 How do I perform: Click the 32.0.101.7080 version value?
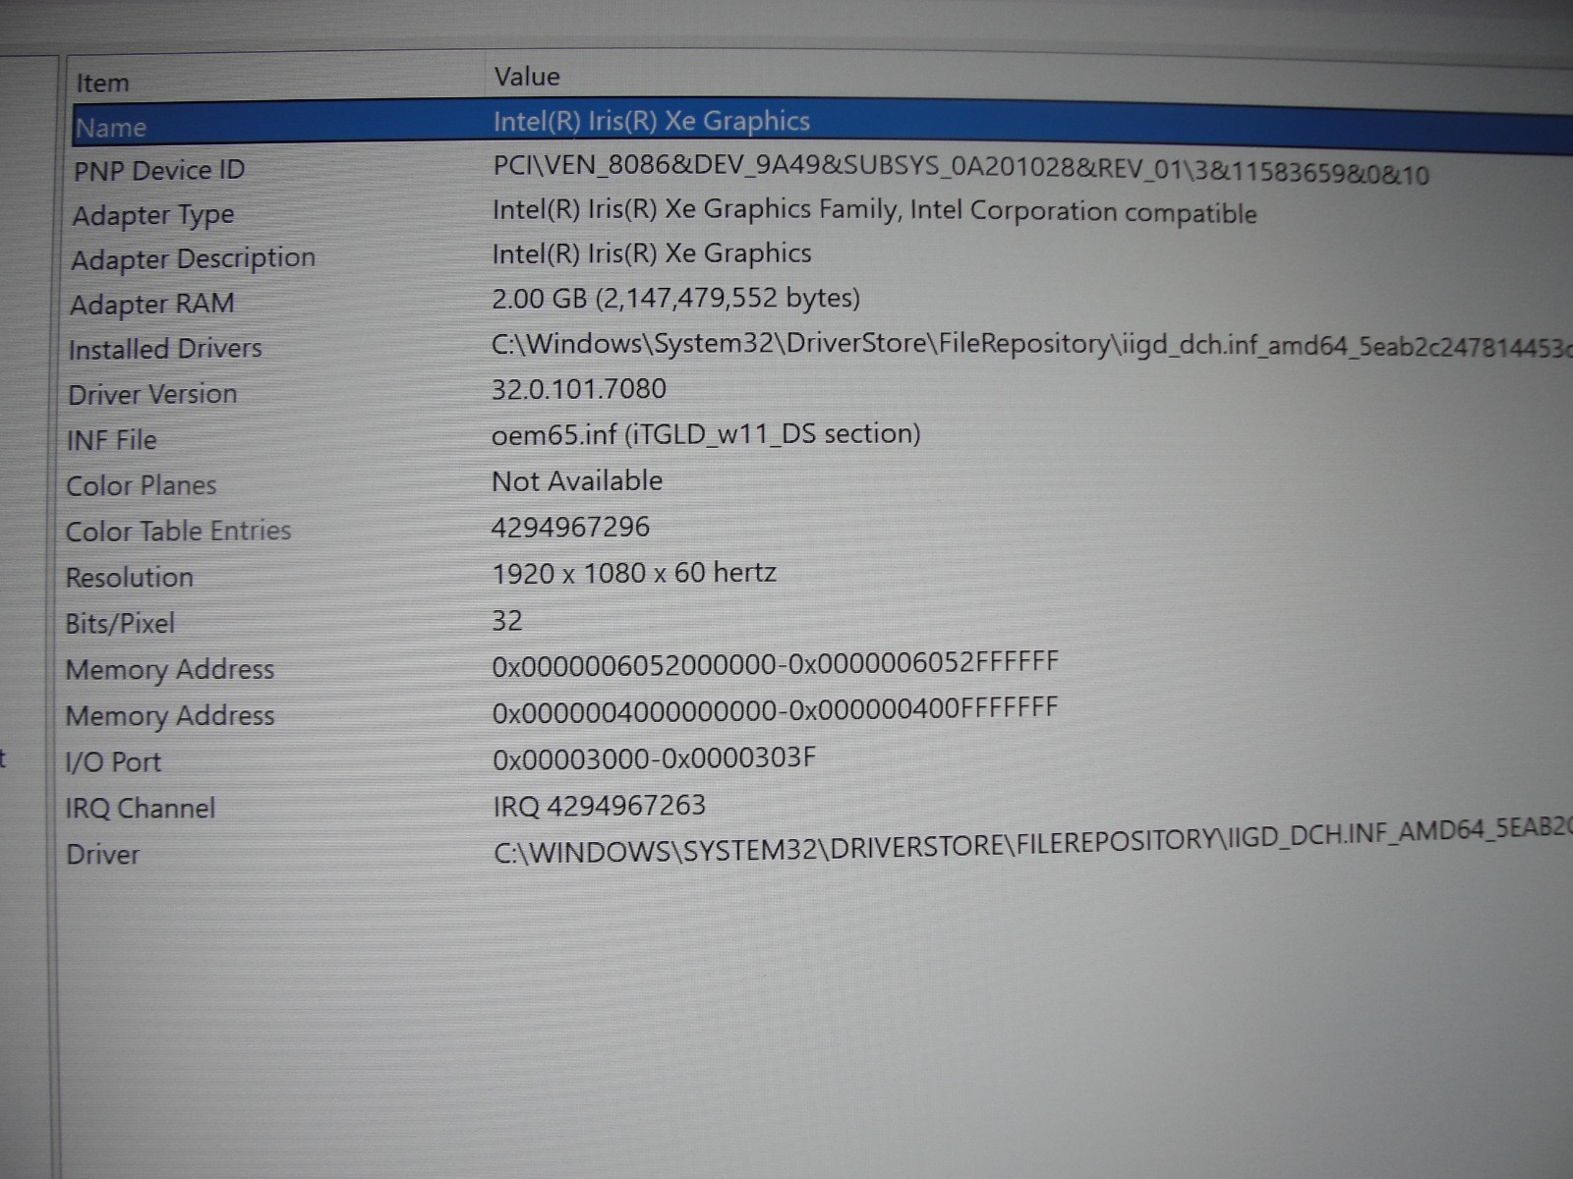click(x=579, y=389)
